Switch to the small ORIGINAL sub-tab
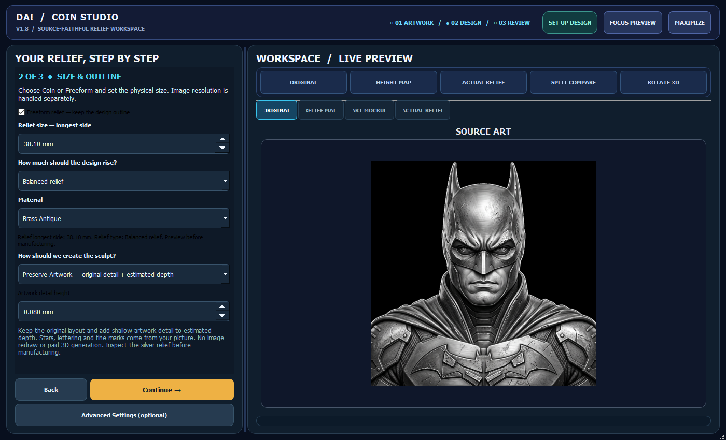This screenshot has height=440, width=726. coord(276,110)
